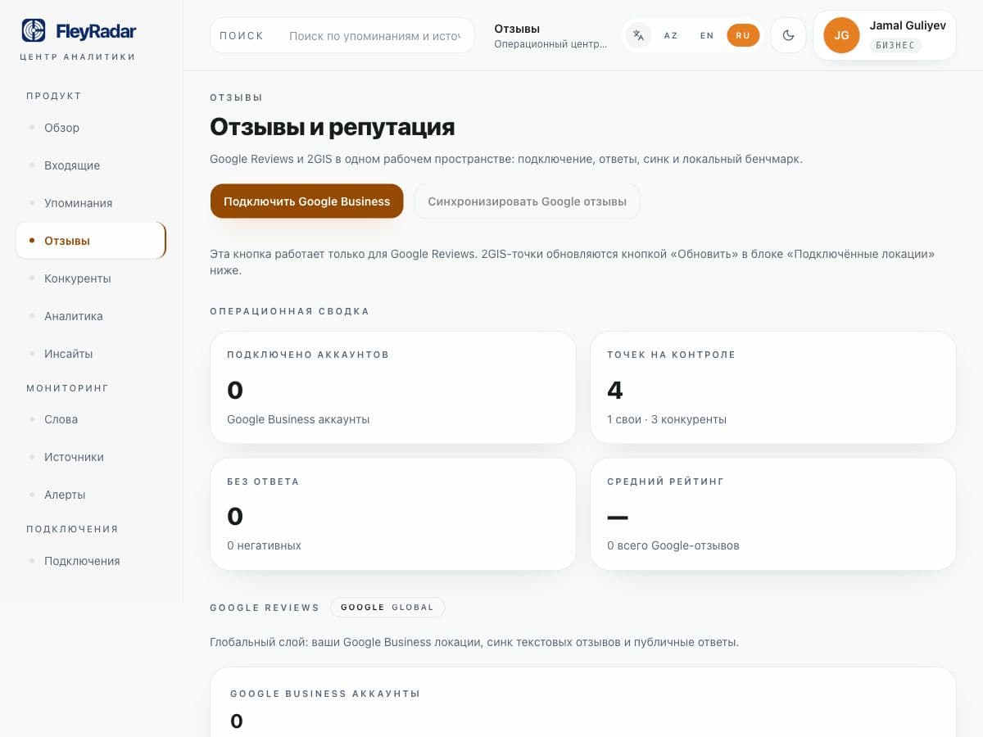The width and height of the screenshot is (983, 737).
Task: Select the Подключено аккаунтов card
Action: pyautogui.click(x=393, y=388)
